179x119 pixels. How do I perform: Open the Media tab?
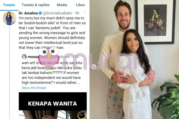(62, 5)
